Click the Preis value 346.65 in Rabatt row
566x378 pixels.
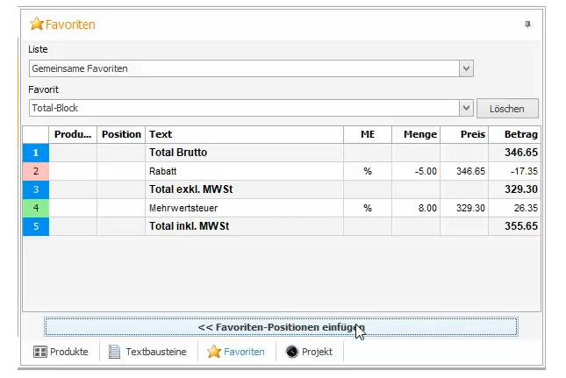click(x=470, y=171)
